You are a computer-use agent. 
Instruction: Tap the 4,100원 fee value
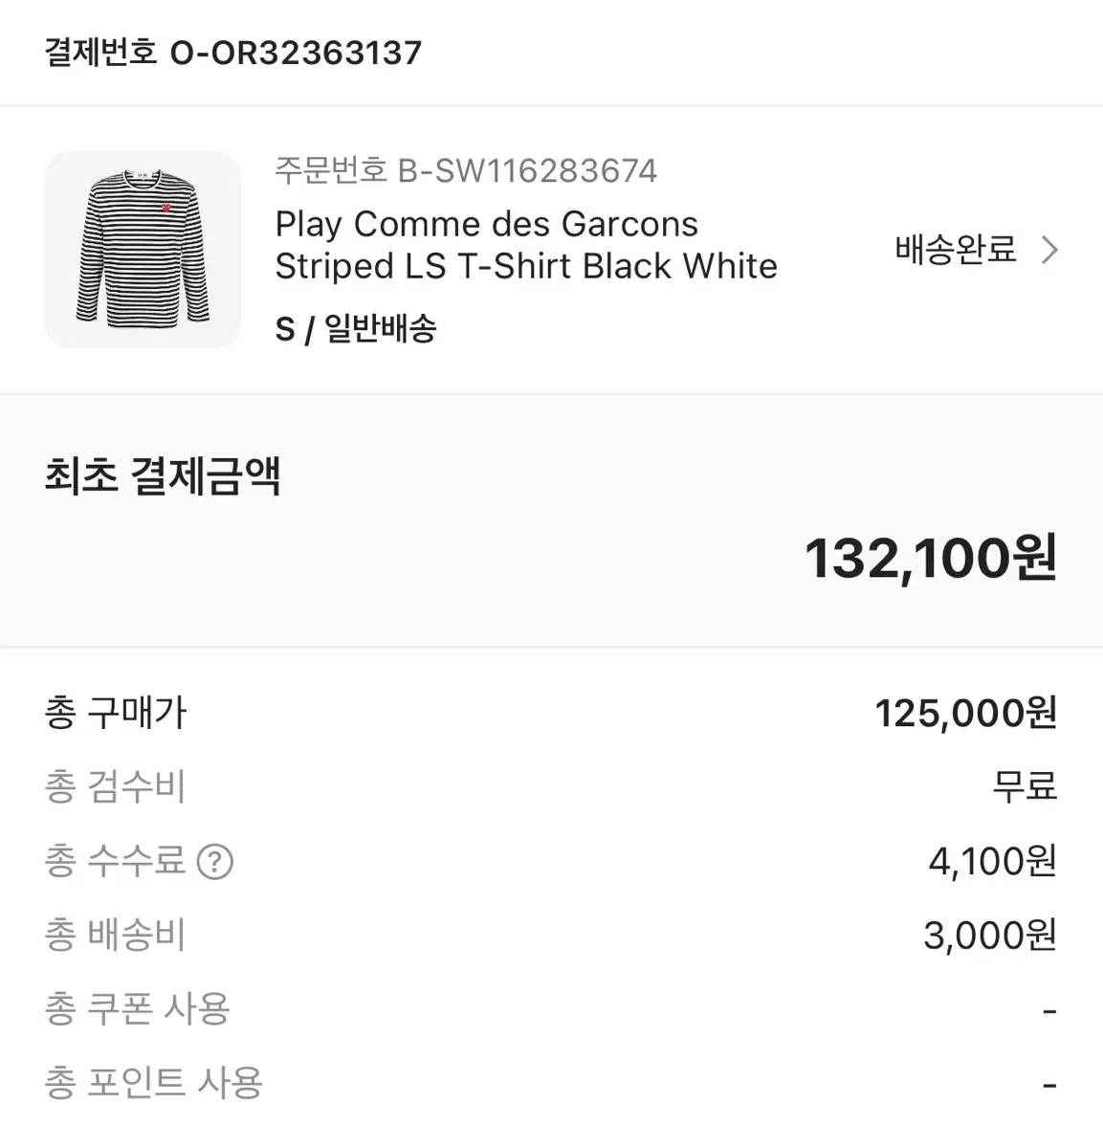[x=993, y=861]
